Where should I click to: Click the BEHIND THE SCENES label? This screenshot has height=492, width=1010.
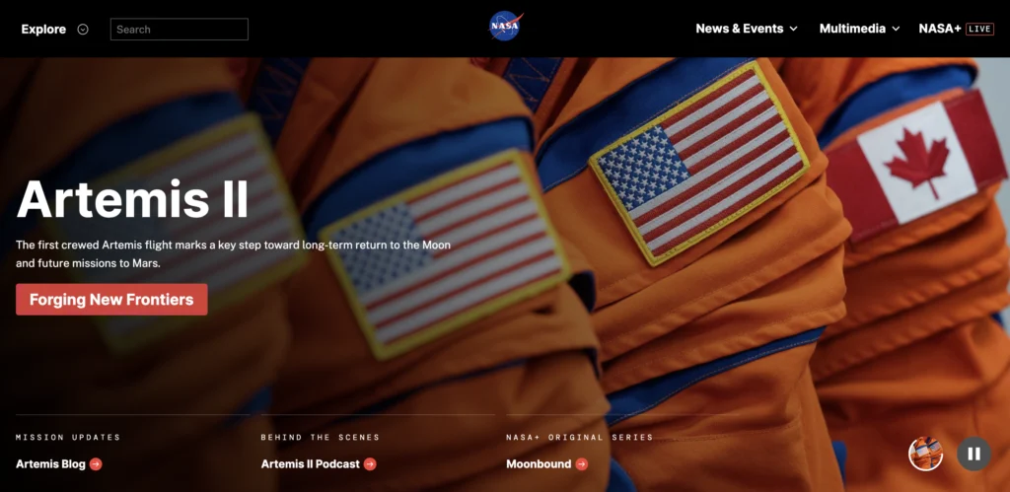(x=321, y=437)
